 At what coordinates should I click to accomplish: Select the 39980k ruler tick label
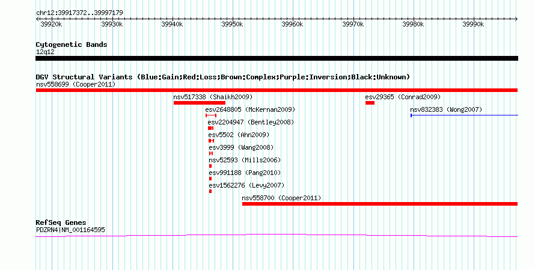[413, 24]
